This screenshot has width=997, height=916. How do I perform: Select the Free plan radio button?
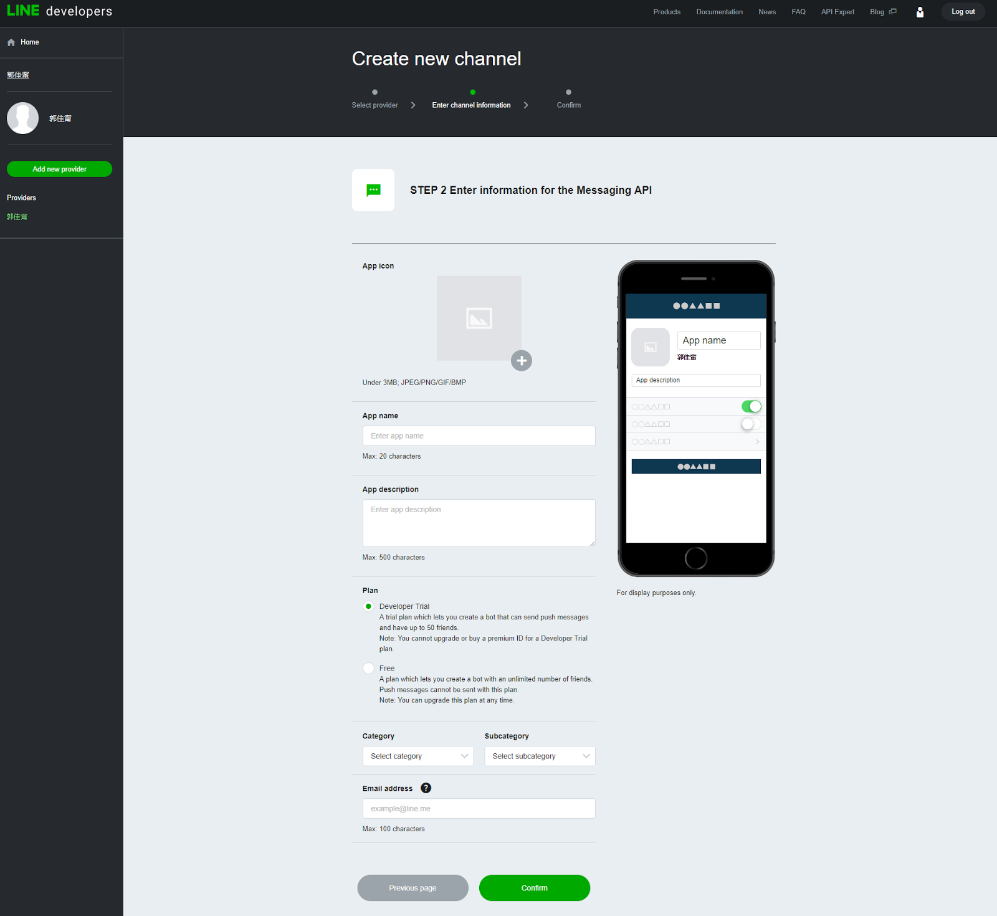point(368,668)
